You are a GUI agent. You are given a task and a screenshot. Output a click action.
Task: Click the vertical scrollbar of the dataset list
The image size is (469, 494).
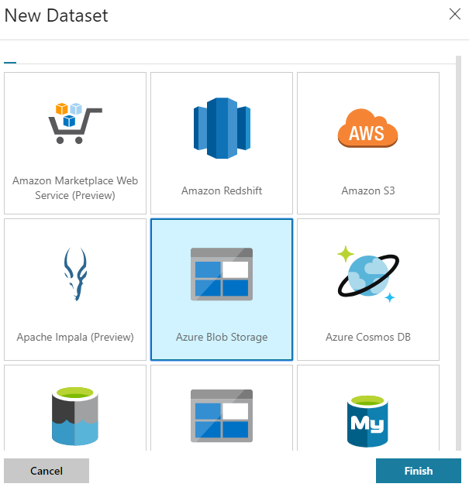(x=459, y=253)
